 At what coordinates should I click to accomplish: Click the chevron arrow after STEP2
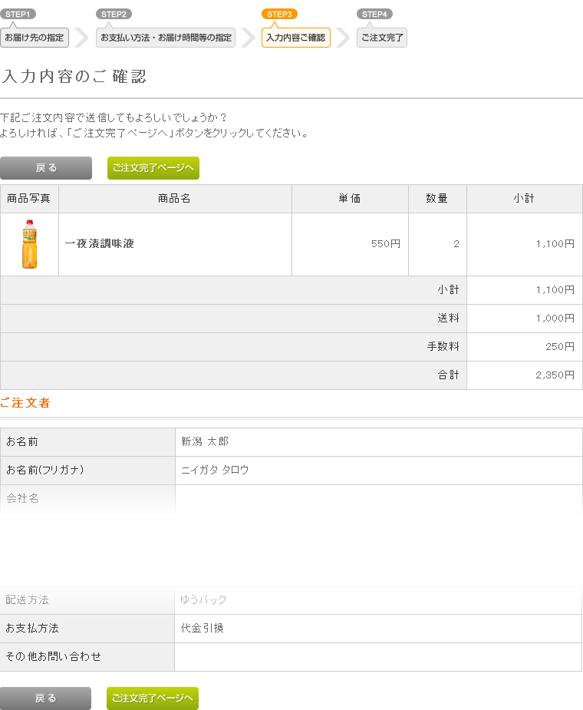tap(248, 38)
